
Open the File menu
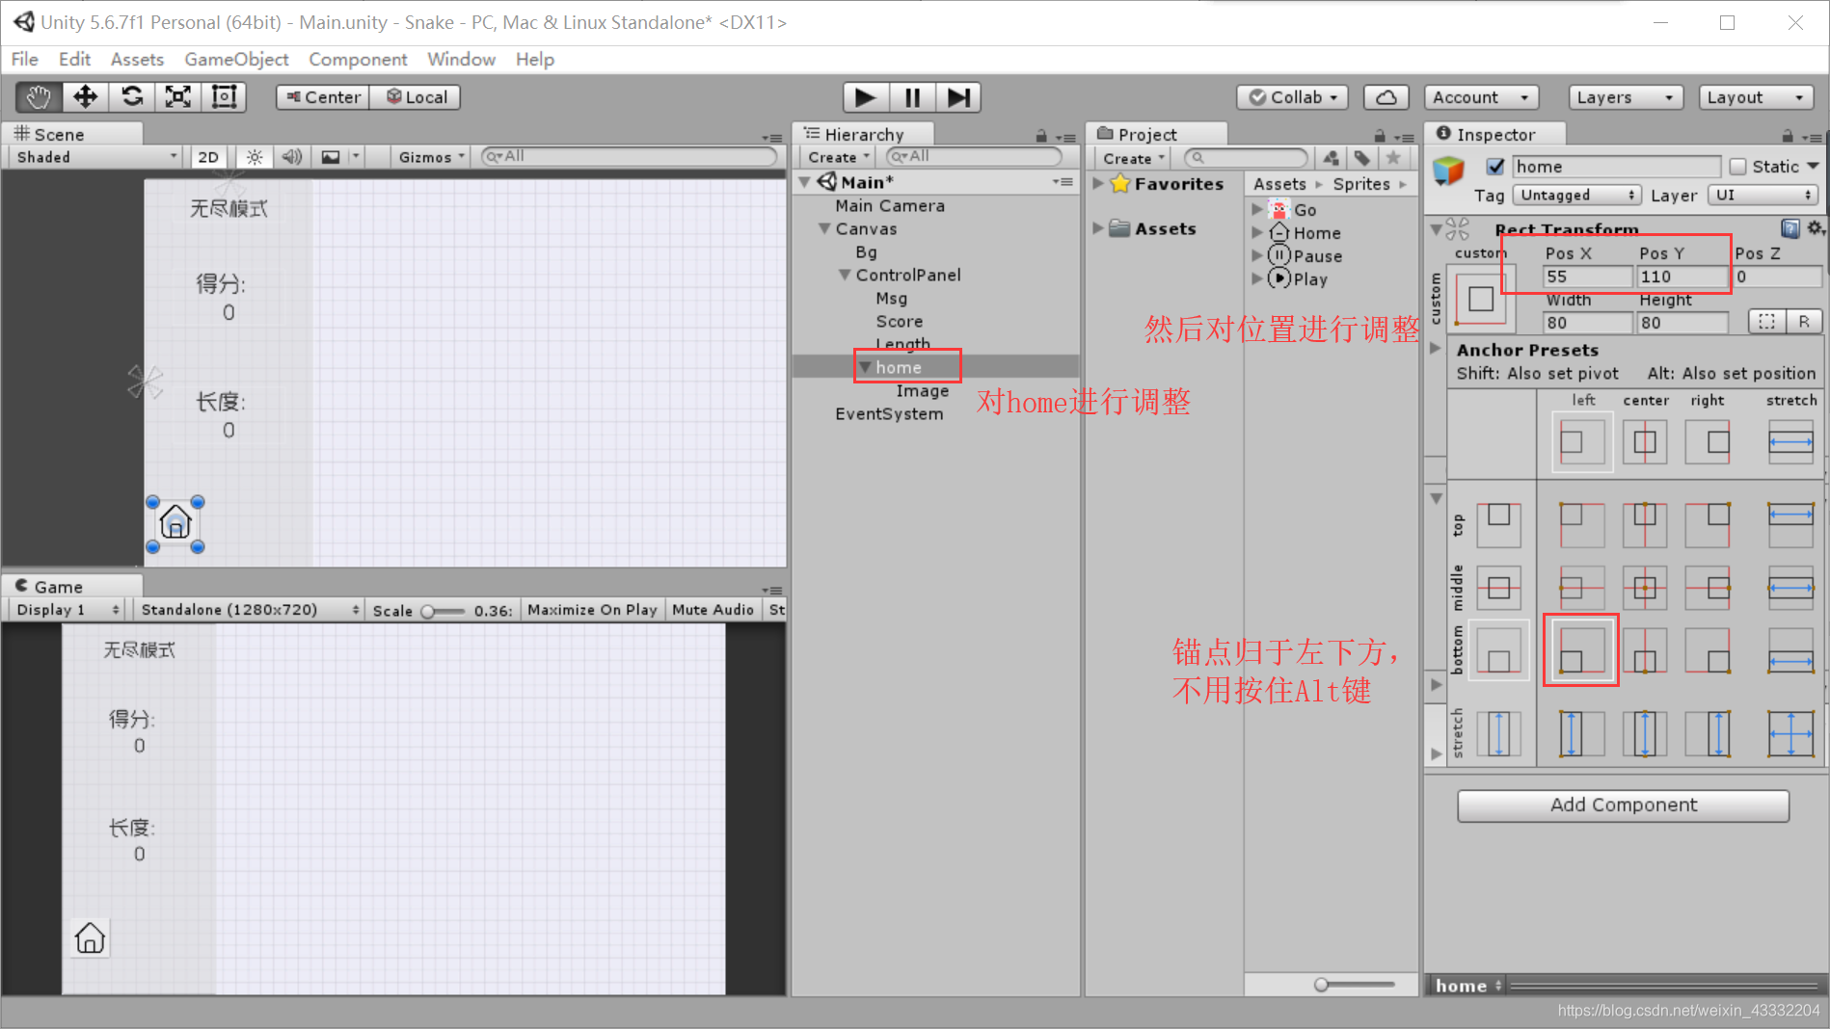25,59
